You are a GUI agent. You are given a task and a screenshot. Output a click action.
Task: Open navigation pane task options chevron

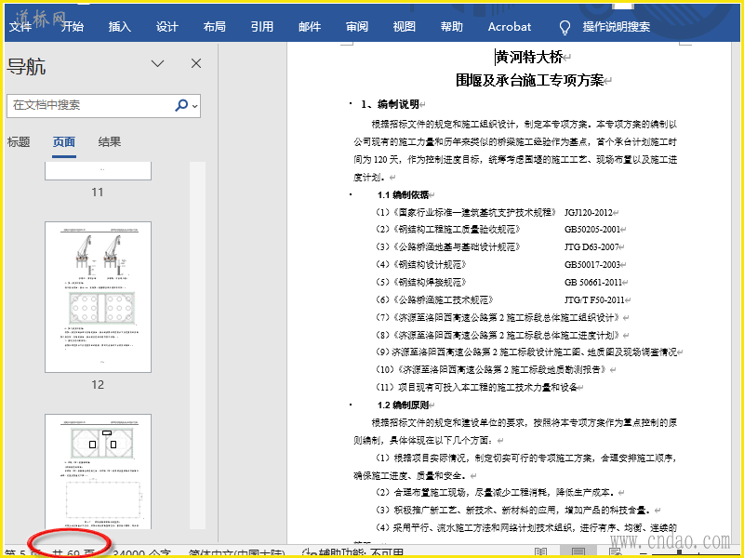(158, 63)
